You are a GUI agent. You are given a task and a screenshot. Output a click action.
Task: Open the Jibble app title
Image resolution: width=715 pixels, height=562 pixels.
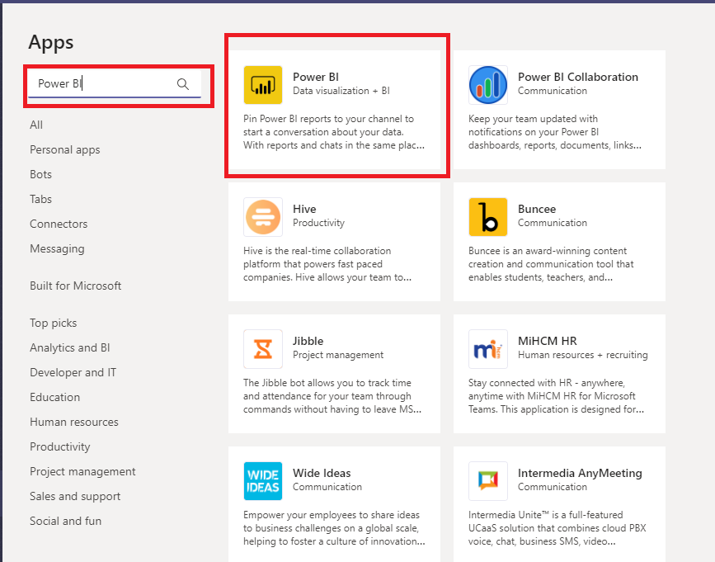tap(308, 341)
